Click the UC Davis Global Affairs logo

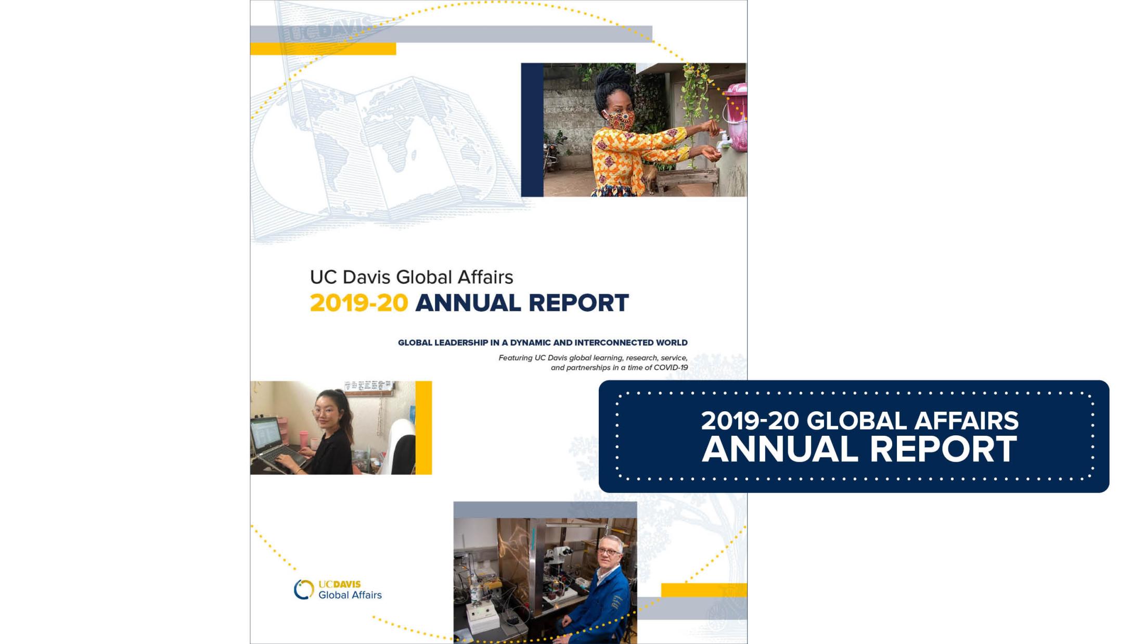tap(338, 589)
